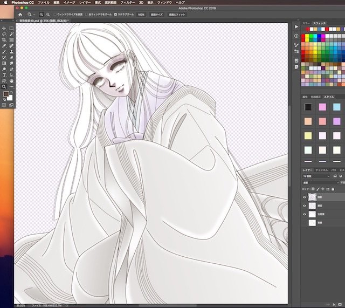Select the Eyedropper tool
The image size is (345, 308).
coord(4,46)
